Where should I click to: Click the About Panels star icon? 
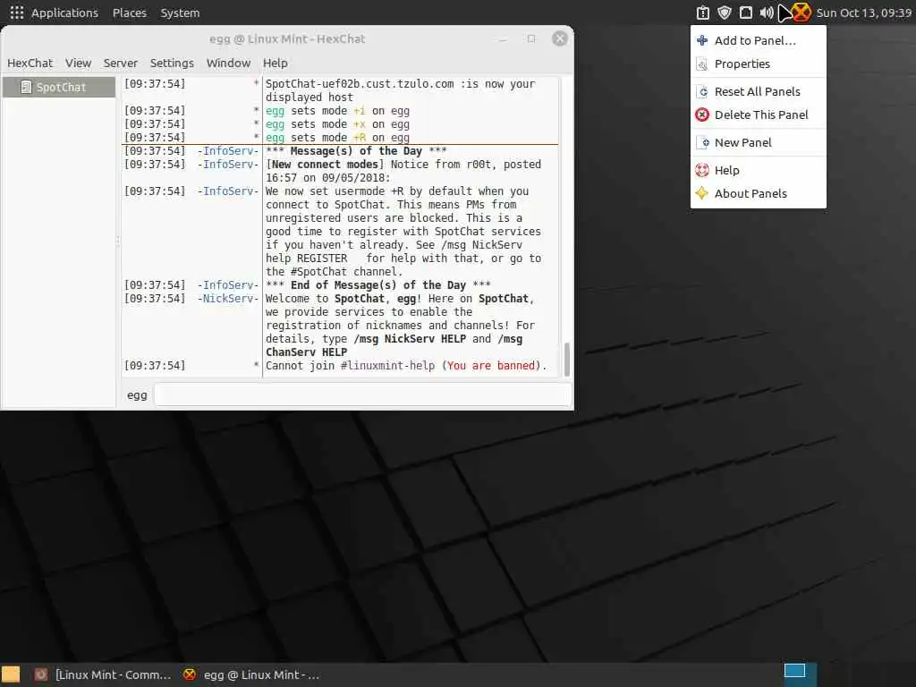(702, 193)
